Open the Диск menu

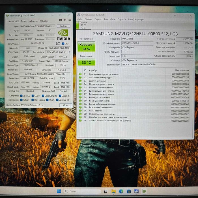tap(113, 19)
